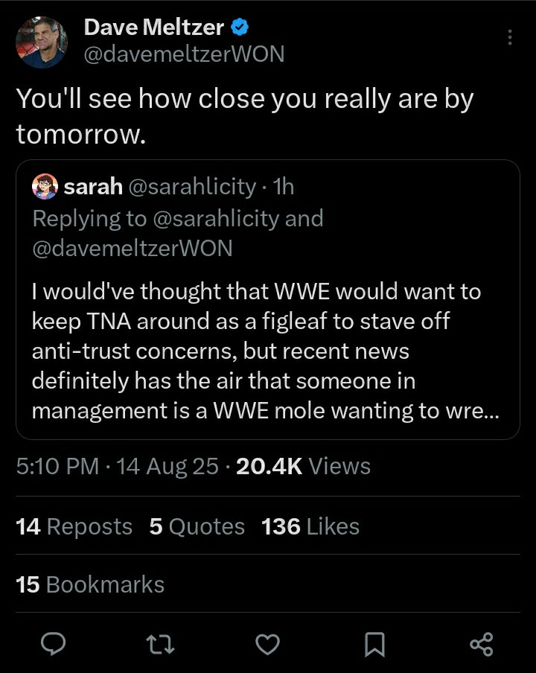
Task: Click Dave Meltzer's profile picture
Action: coord(42,42)
